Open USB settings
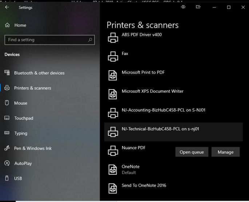Image resolution: width=249 pixels, height=202 pixels. pos(18,178)
